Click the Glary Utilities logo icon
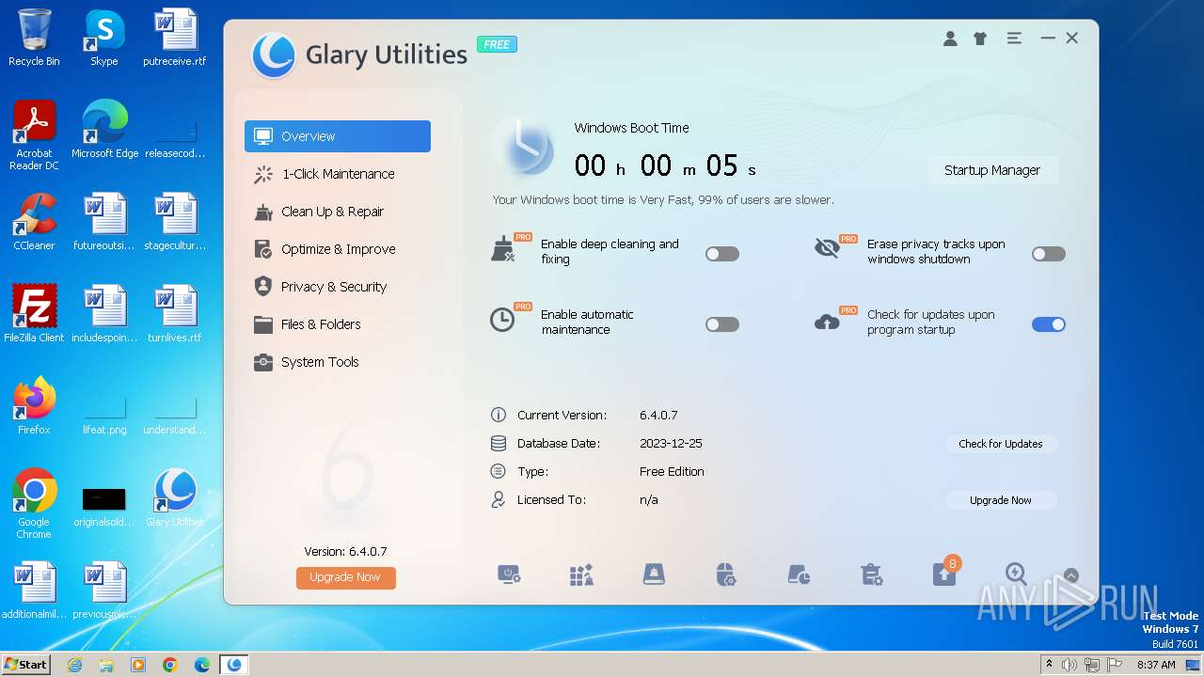This screenshot has height=677, width=1204. [x=274, y=55]
